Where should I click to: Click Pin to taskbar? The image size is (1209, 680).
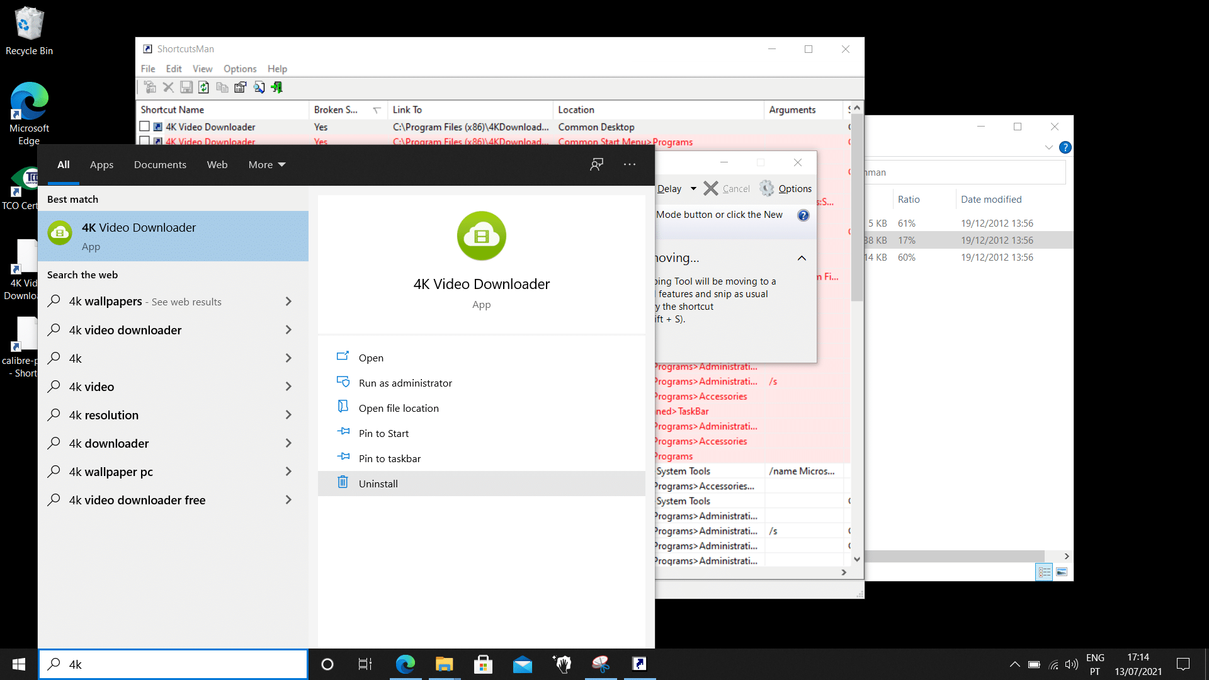pyautogui.click(x=482, y=458)
